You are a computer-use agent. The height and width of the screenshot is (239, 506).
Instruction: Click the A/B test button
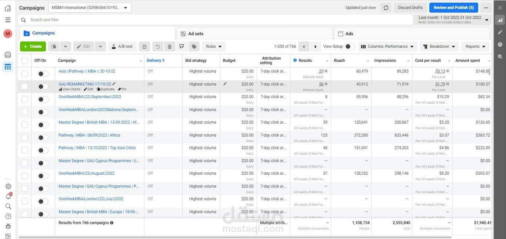(122, 47)
